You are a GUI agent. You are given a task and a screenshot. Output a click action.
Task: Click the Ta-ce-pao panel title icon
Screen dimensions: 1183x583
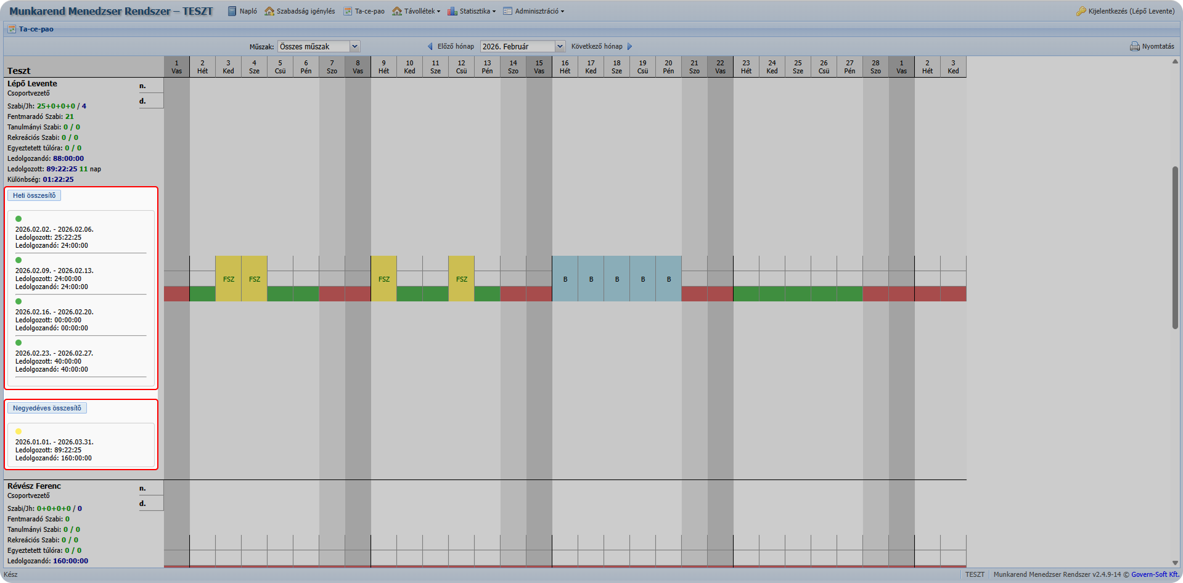pos(12,29)
